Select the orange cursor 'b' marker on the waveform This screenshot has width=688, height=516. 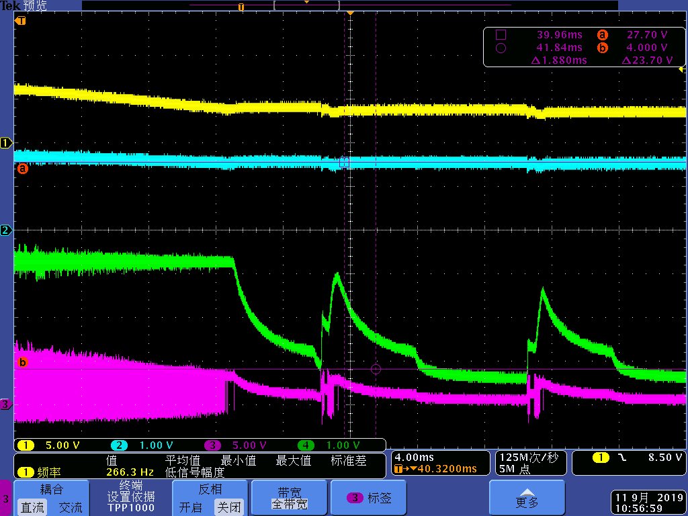coord(23,362)
